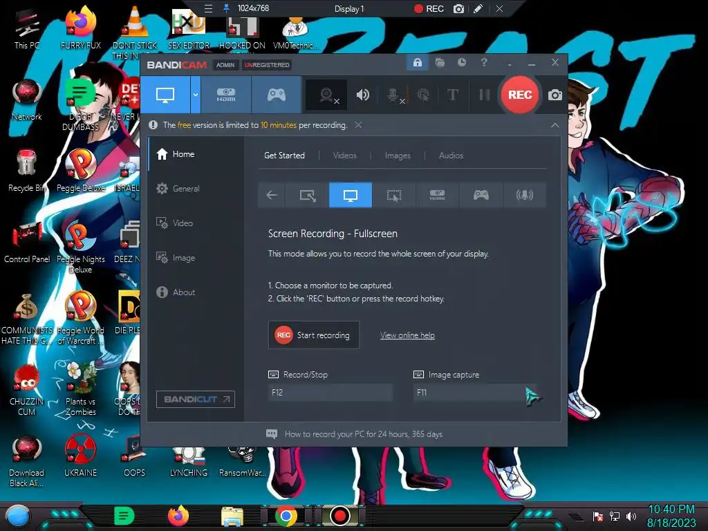Click the Start recording button

[x=314, y=335]
